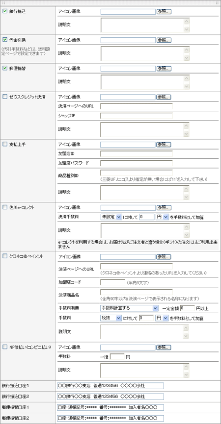
Task: Click the 加盟店コード input field
Action: click(112, 282)
